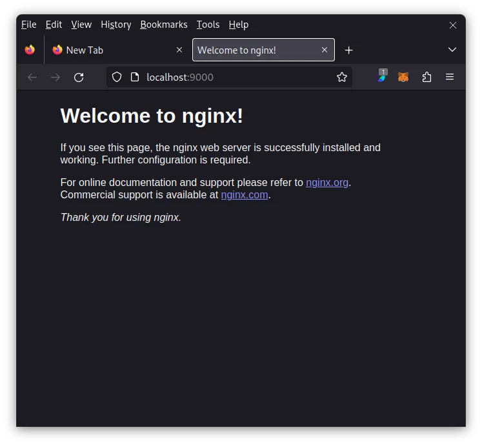Open the hamburger application menu

pyautogui.click(x=450, y=77)
